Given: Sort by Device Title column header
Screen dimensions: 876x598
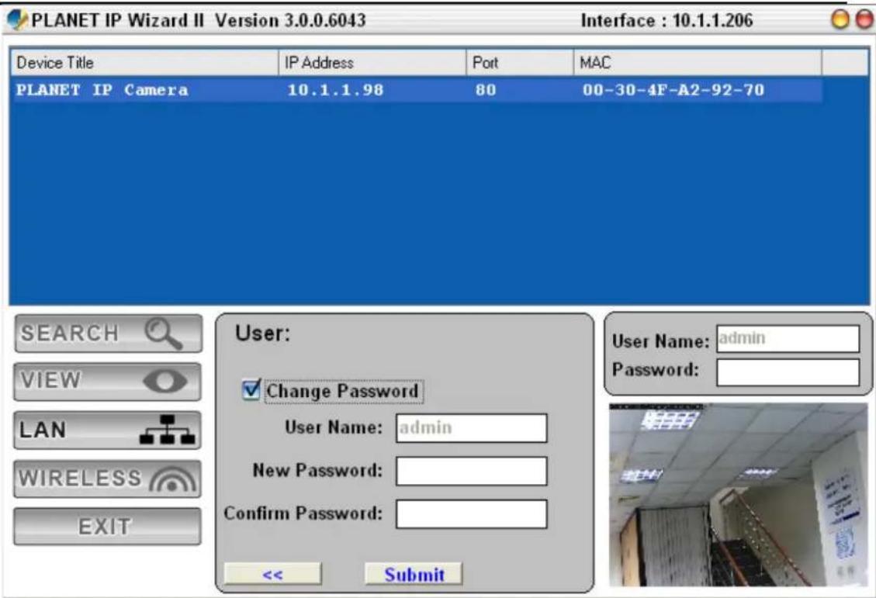Looking at the screenshot, I should coord(144,63).
